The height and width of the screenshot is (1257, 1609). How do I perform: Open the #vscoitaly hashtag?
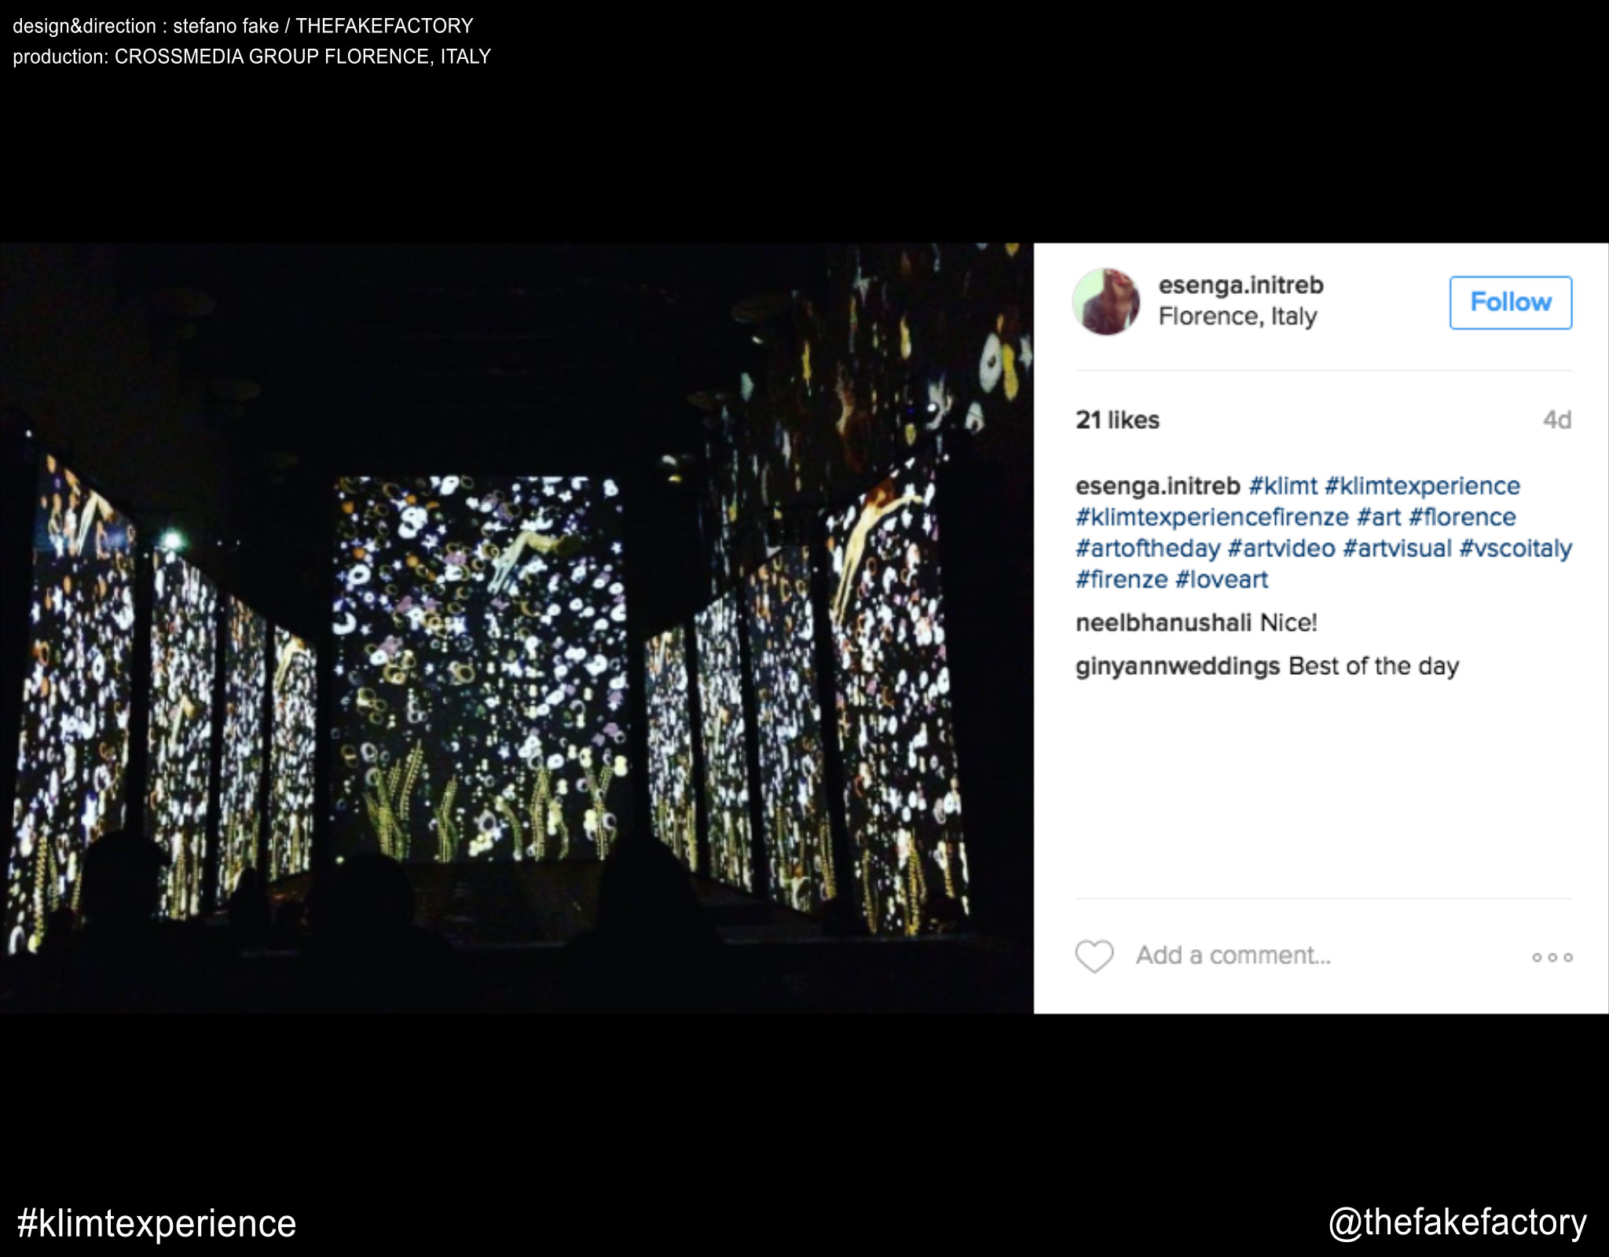[x=1516, y=548]
